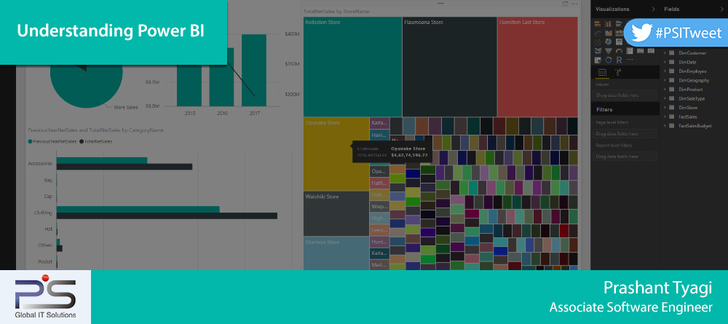Pick the KPI visualization icon
This screenshot has width=728, height=324.
[x=651, y=50]
